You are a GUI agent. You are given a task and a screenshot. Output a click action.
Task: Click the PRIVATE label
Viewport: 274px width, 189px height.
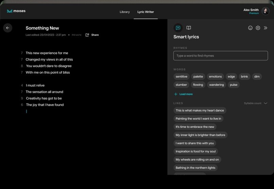pyautogui.click(x=76, y=35)
